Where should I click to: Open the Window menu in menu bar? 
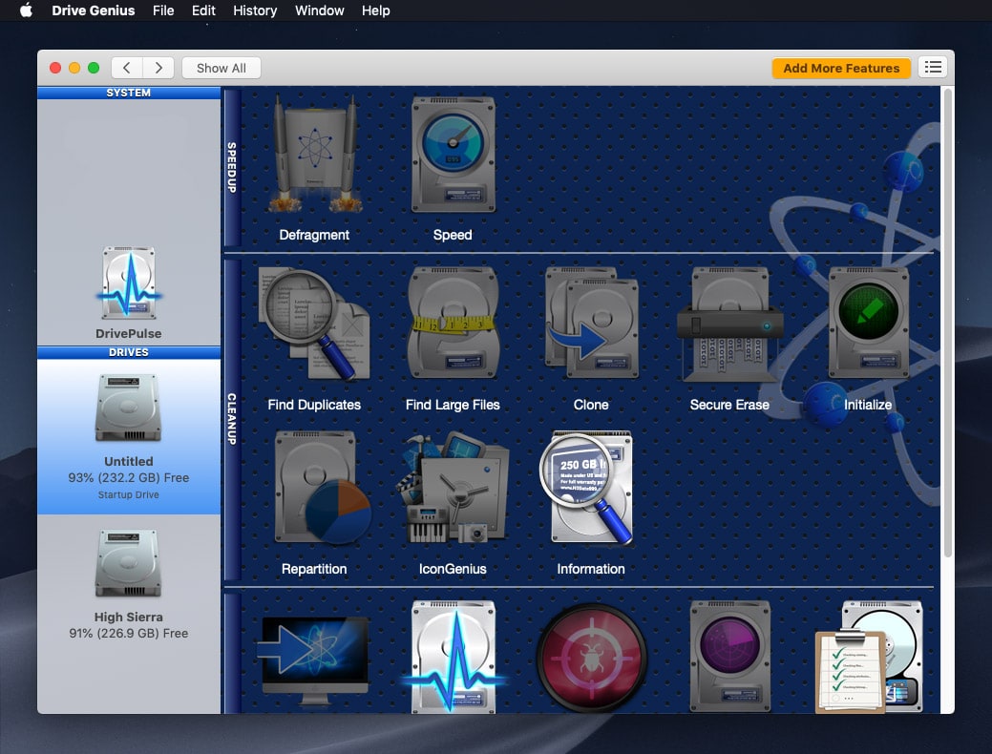click(319, 10)
